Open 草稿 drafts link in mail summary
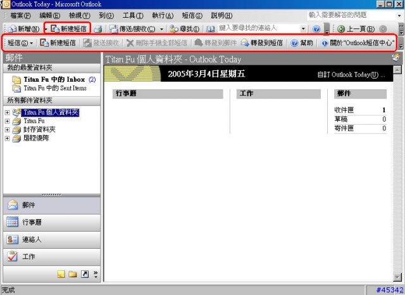This screenshot has width=405, height=295. pos(341,119)
